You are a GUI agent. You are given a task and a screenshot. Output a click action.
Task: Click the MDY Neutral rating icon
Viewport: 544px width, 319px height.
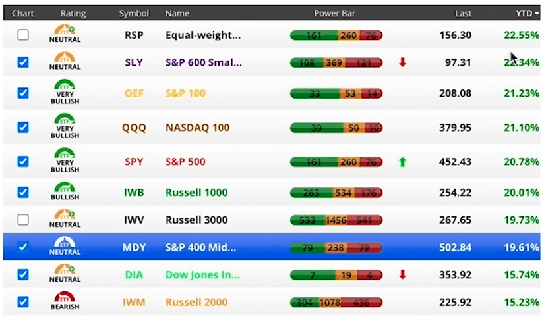point(65,247)
